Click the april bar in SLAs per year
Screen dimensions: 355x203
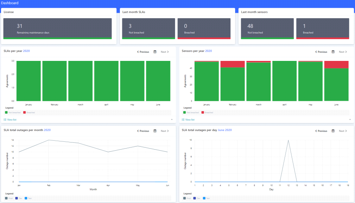pyautogui.click(x=106, y=81)
